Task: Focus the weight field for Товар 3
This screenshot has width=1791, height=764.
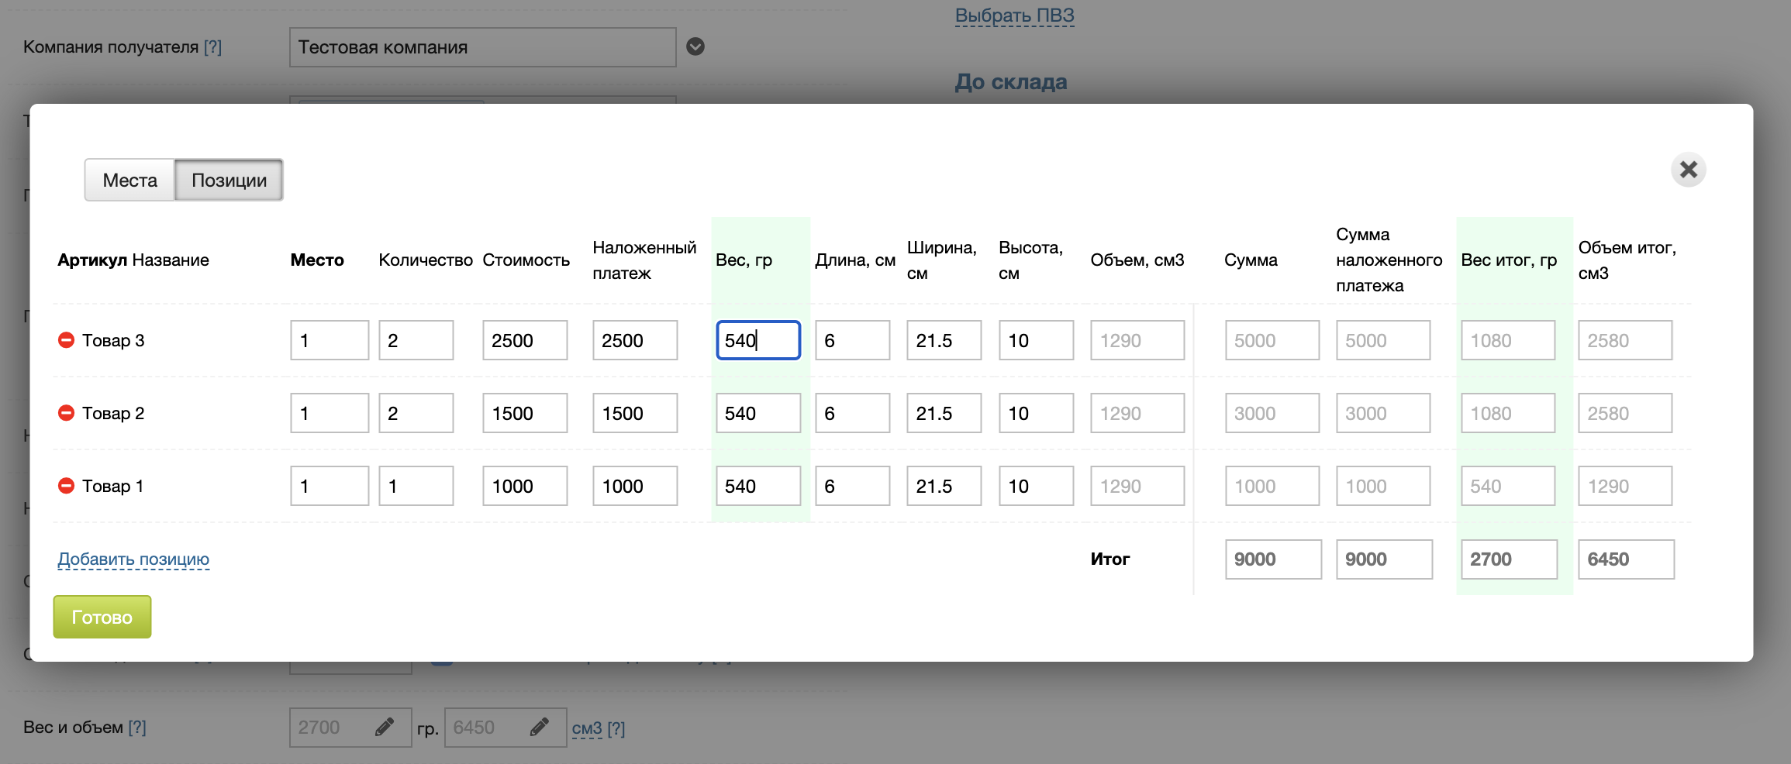Action: pyautogui.click(x=757, y=340)
